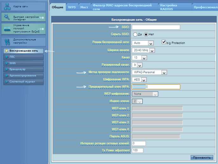
Task: Click the Advanced settings tools icon
Action: pyautogui.click(x=7, y=42)
